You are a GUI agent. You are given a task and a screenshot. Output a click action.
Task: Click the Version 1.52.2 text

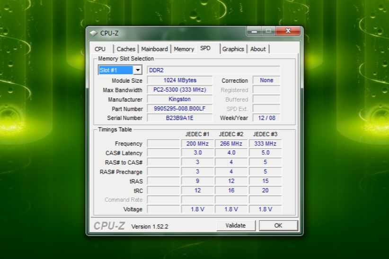tap(150, 226)
